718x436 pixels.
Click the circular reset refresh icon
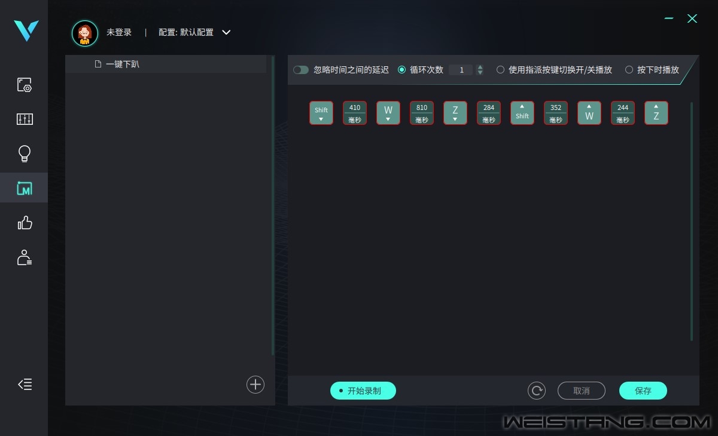tap(536, 391)
